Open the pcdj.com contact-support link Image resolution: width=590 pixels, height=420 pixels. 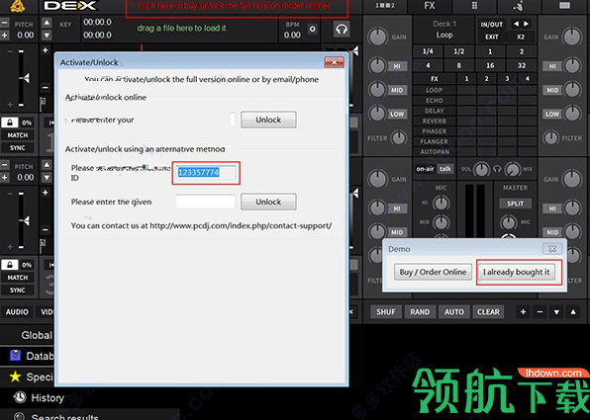click(x=241, y=225)
